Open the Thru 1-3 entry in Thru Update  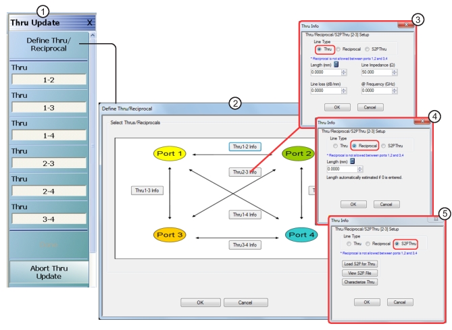coord(49,108)
